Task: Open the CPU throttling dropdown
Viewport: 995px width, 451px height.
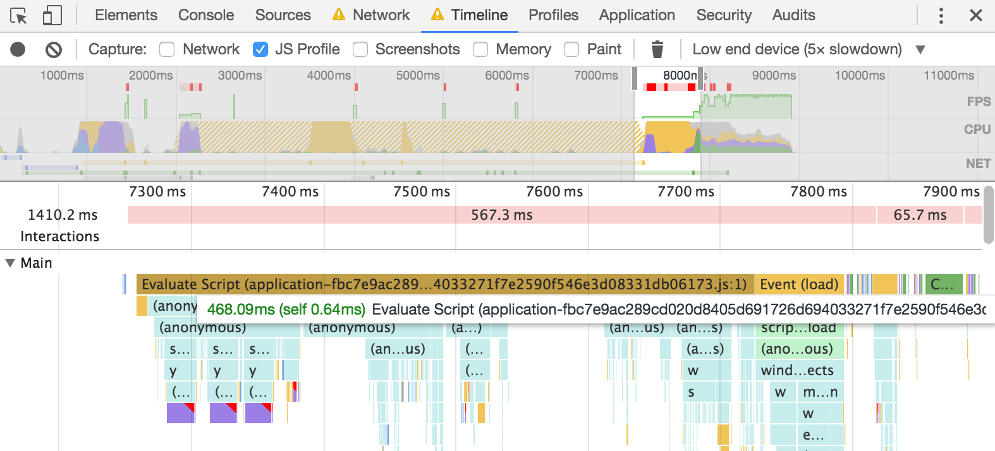Action: (920, 49)
